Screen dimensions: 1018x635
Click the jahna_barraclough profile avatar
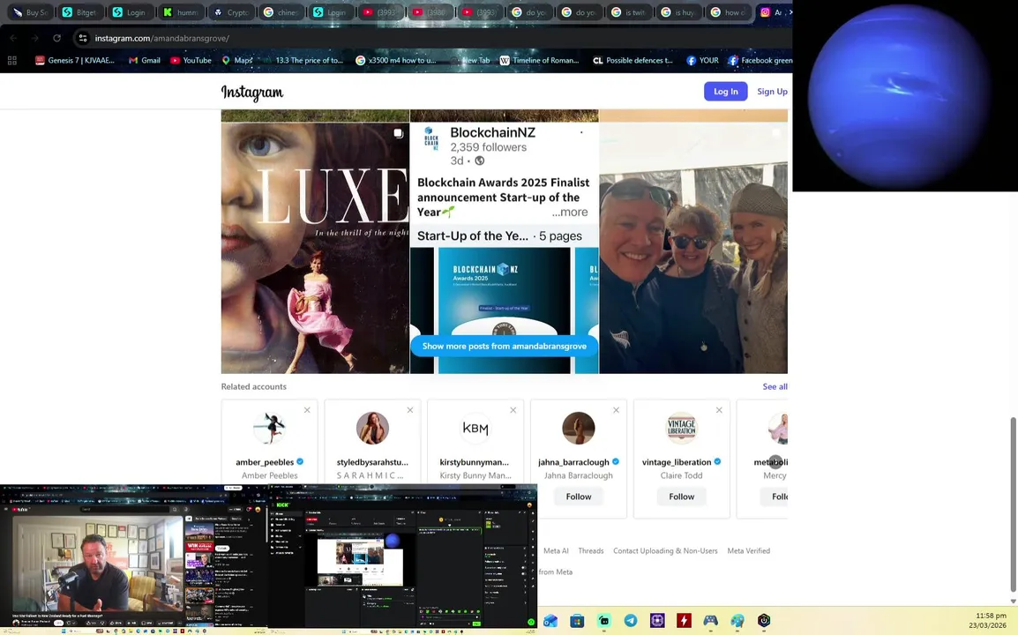[x=579, y=428]
